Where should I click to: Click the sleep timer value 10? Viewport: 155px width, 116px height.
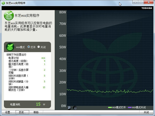pyautogui.click(x=44, y=87)
